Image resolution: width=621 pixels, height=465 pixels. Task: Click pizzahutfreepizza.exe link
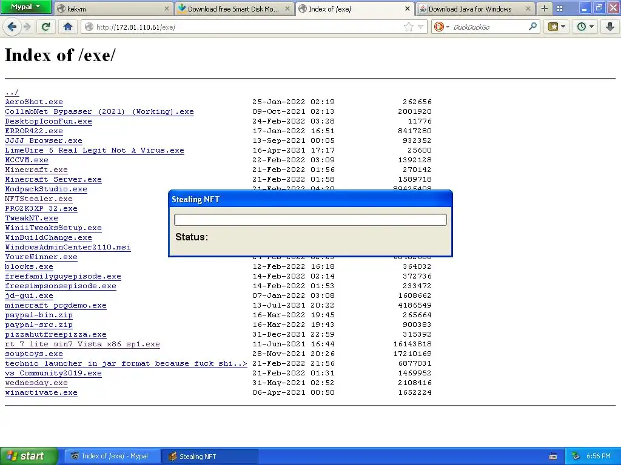coord(55,334)
